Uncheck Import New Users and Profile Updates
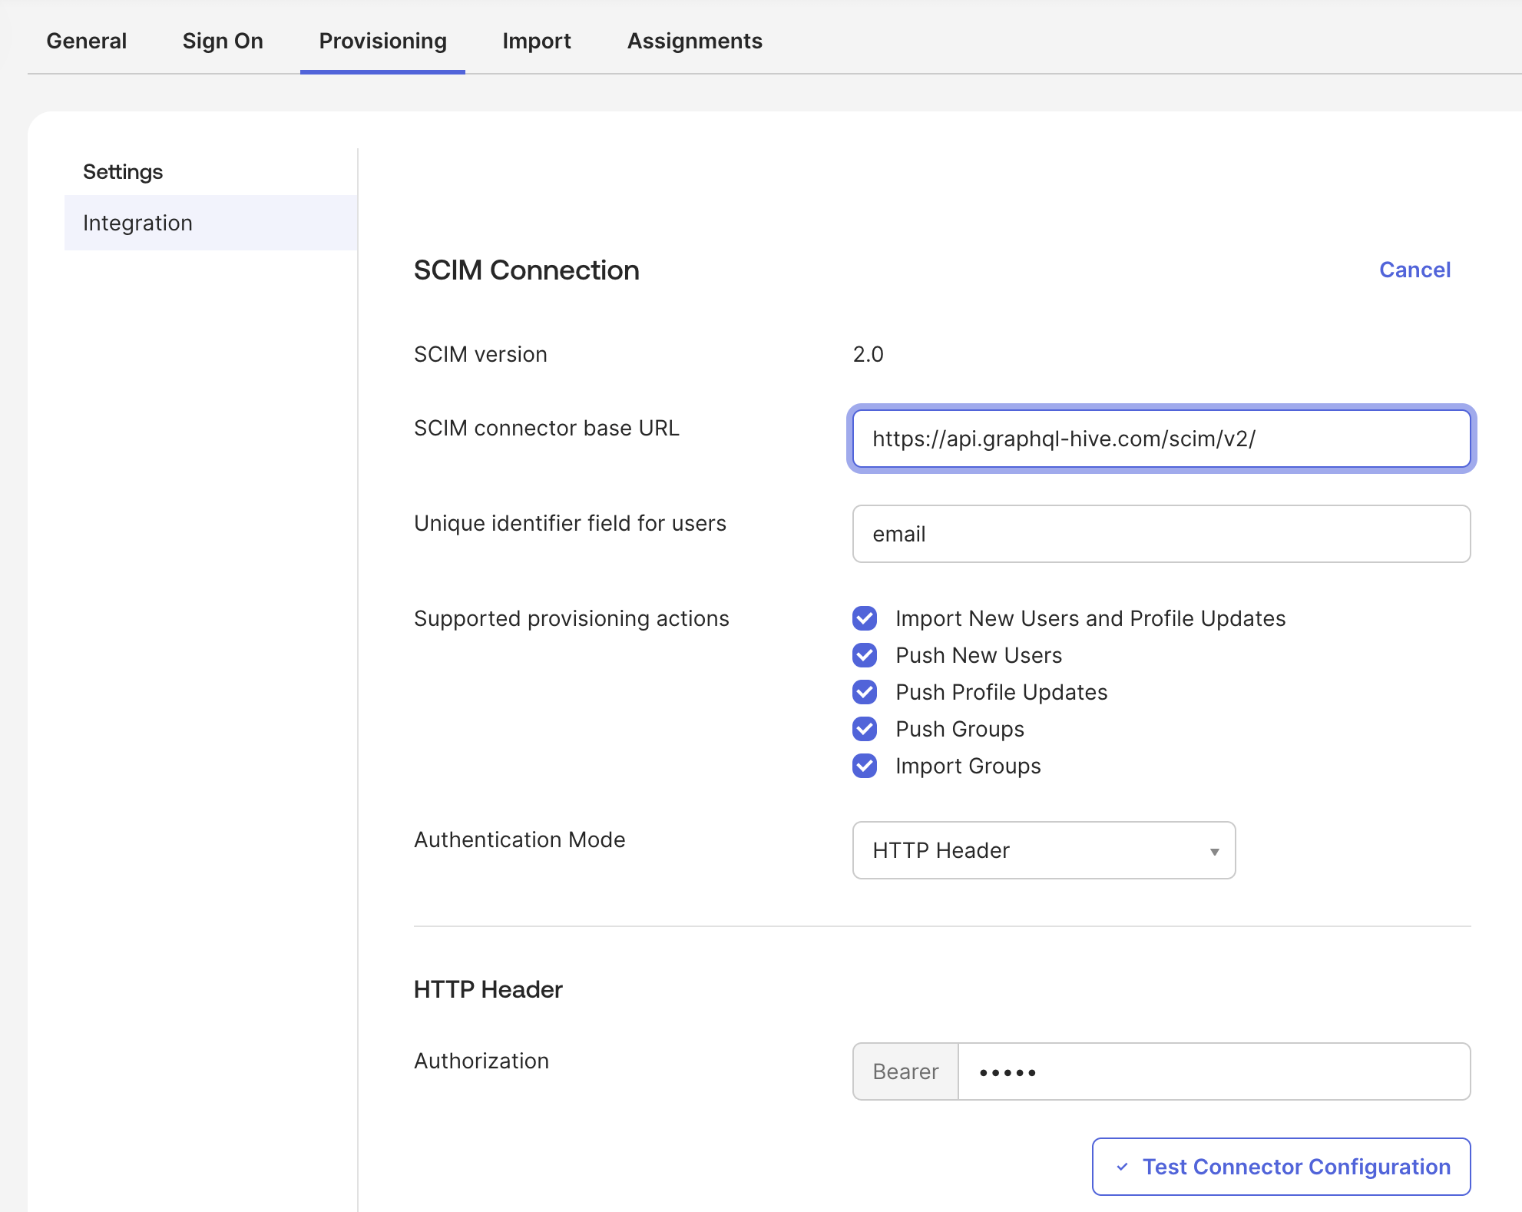The image size is (1522, 1212). (x=865, y=618)
